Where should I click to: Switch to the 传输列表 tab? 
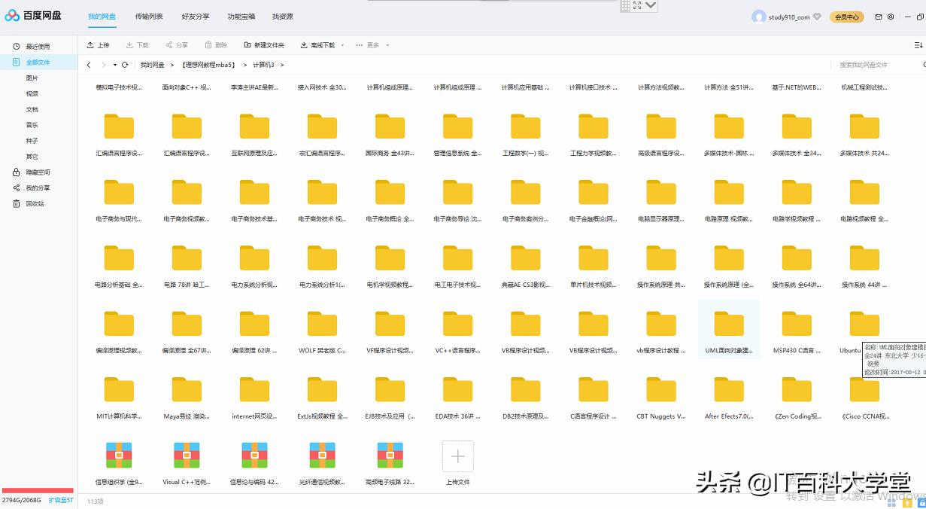click(148, 15)
